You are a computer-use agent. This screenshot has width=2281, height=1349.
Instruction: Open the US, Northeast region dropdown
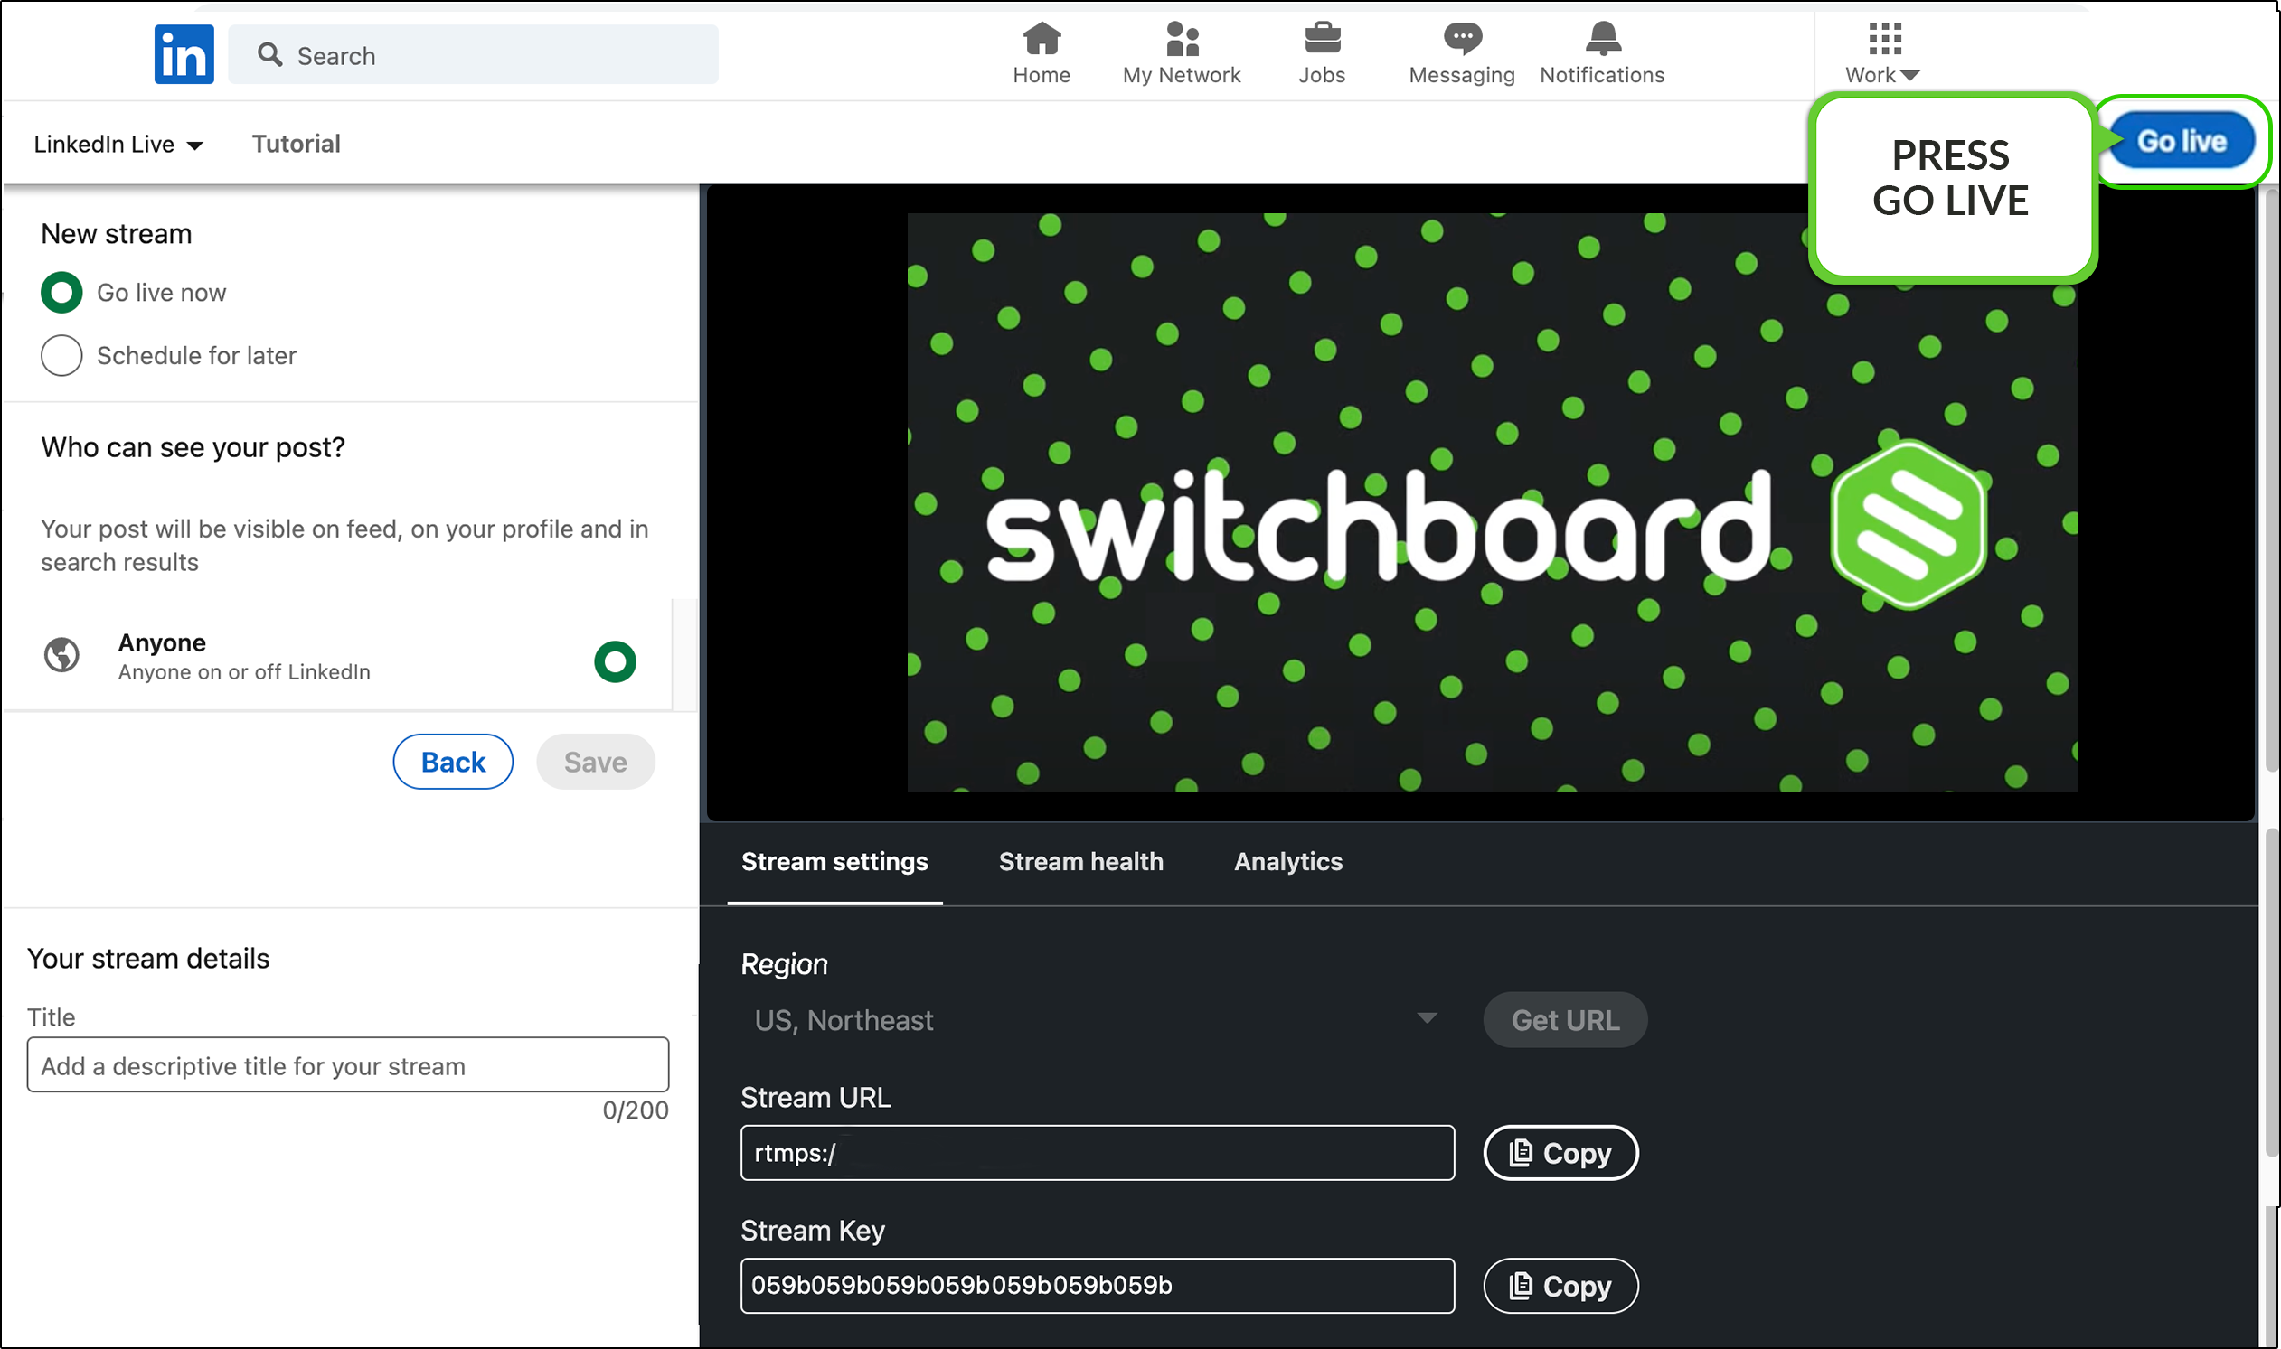point(1097,1020)
